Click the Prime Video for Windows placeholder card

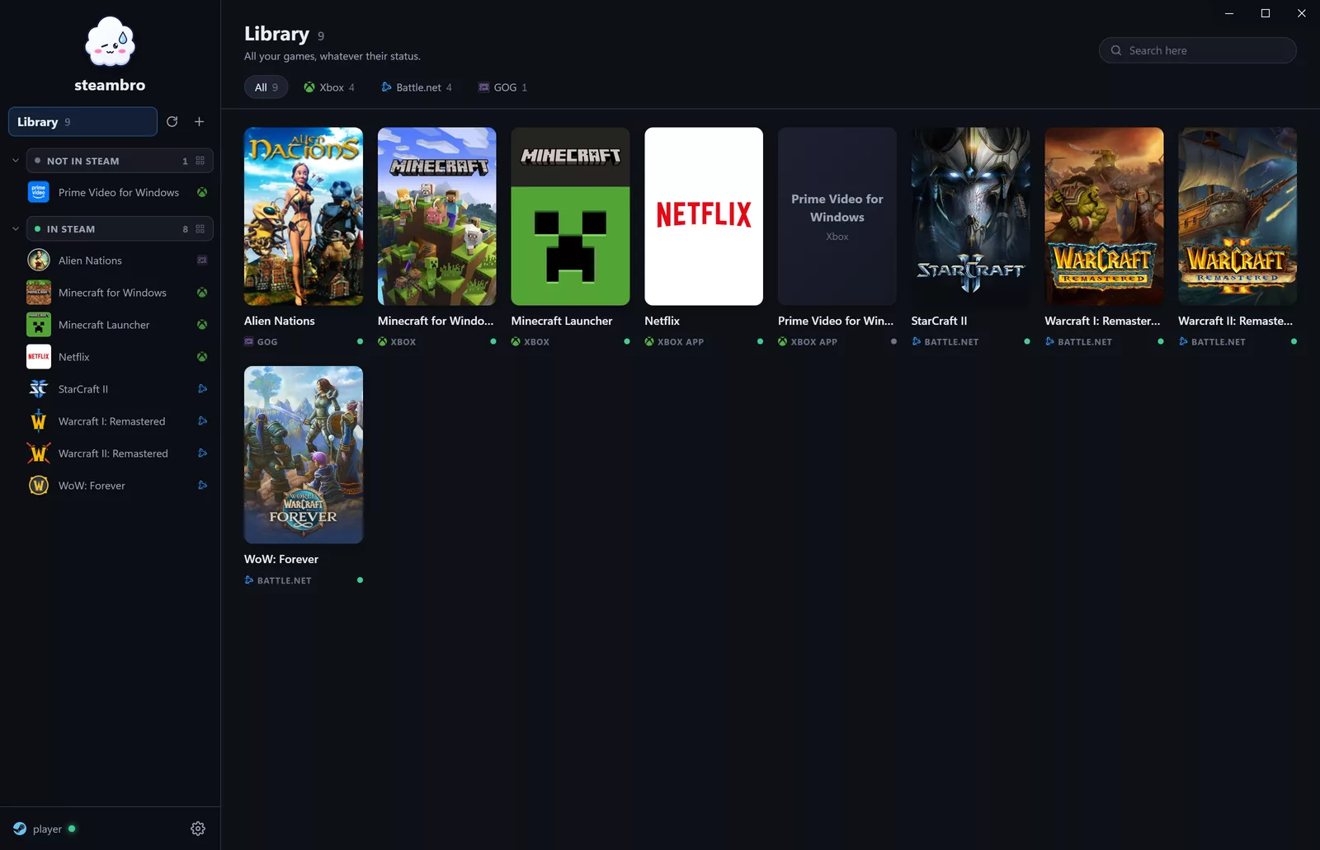pyautogui.click(x=837, y=216)
